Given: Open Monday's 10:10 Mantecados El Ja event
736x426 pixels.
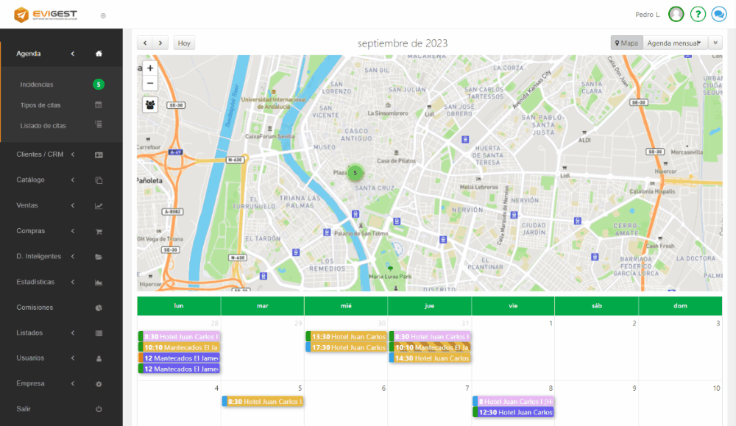Looking at the screenshot, I should click(x=179, y=347).
